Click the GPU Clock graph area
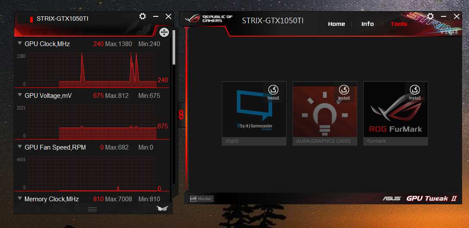Screen dimensions: 469x228 (91, 70)
